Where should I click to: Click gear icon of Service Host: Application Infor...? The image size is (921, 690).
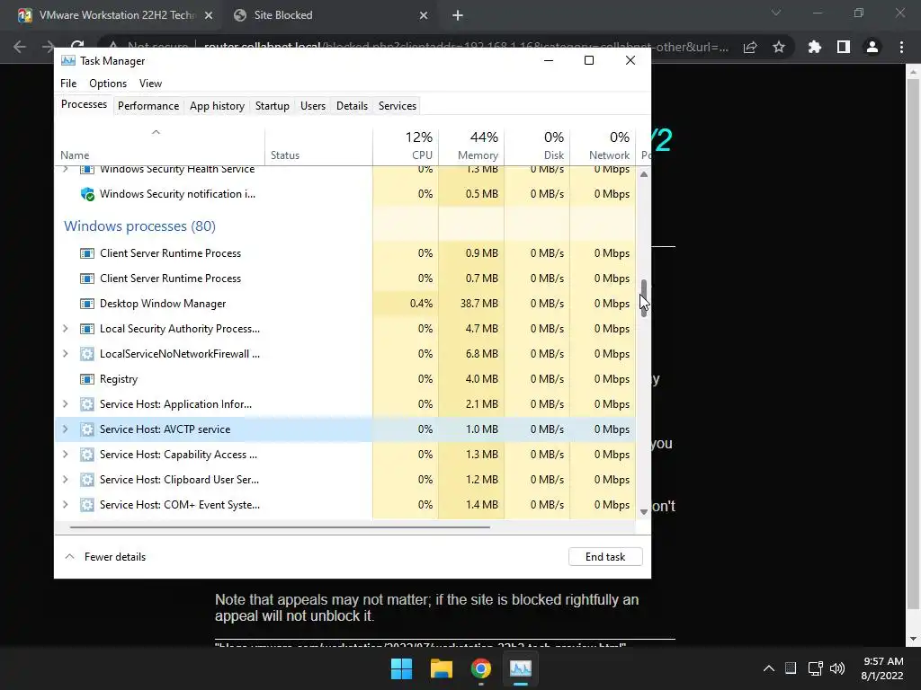87,404
